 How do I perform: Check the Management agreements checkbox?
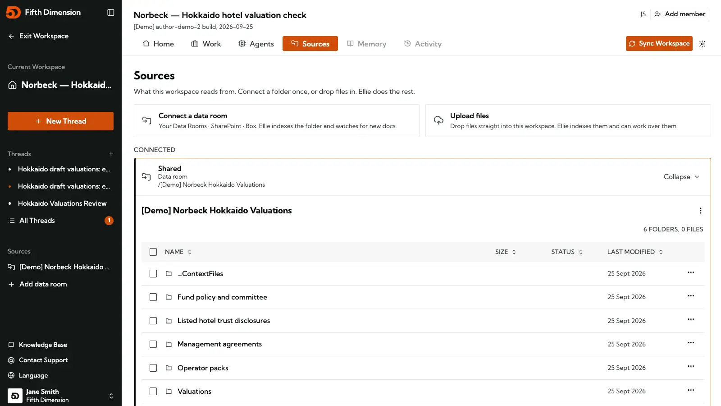tap(153, 344)
